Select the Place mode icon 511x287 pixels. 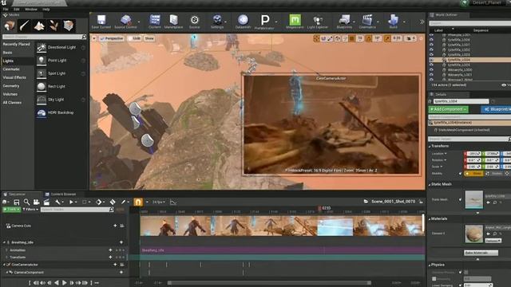[x=10, y=26]
